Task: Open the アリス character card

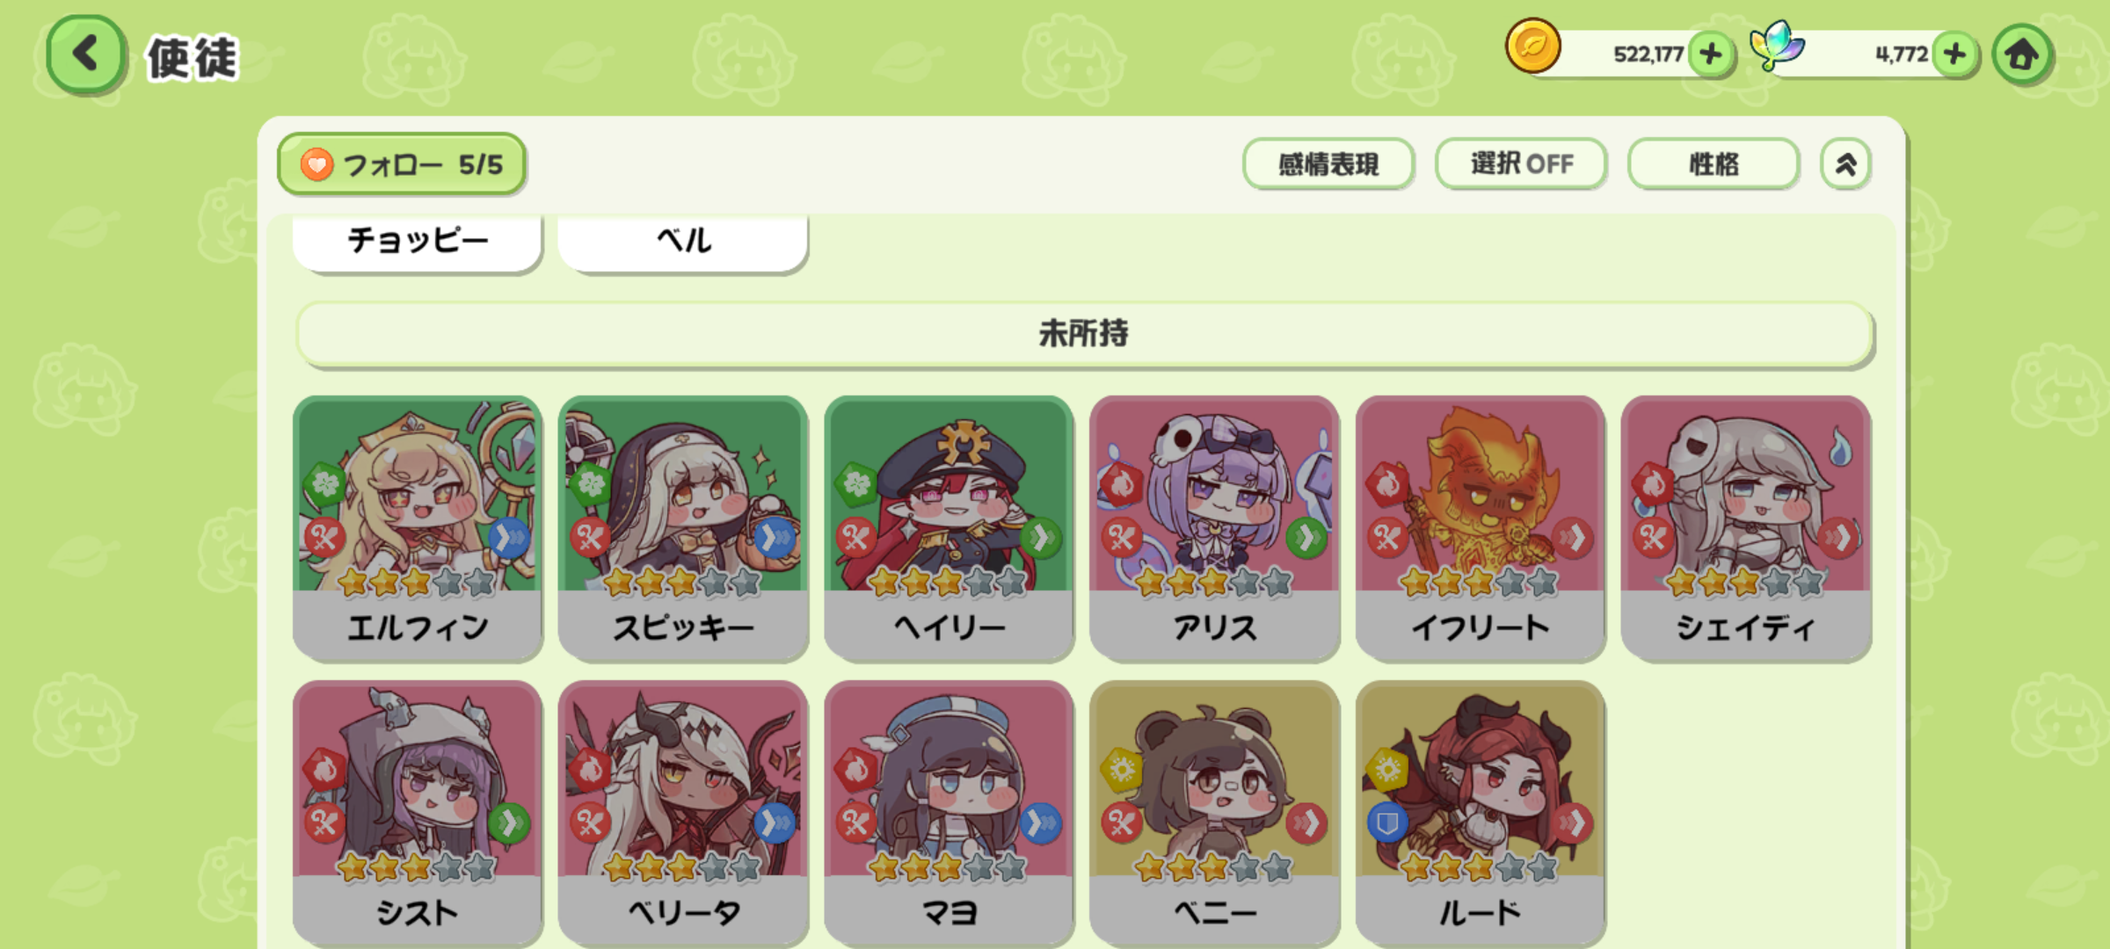Action: [x=1214, y=527]
